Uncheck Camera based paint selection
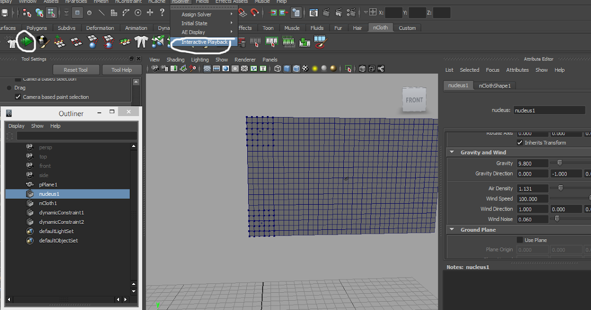The image size is (591, 310). point(18,97)
